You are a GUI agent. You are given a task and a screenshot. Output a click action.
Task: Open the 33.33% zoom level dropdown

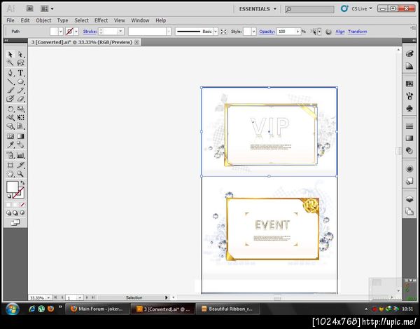(x=48, y=297)
